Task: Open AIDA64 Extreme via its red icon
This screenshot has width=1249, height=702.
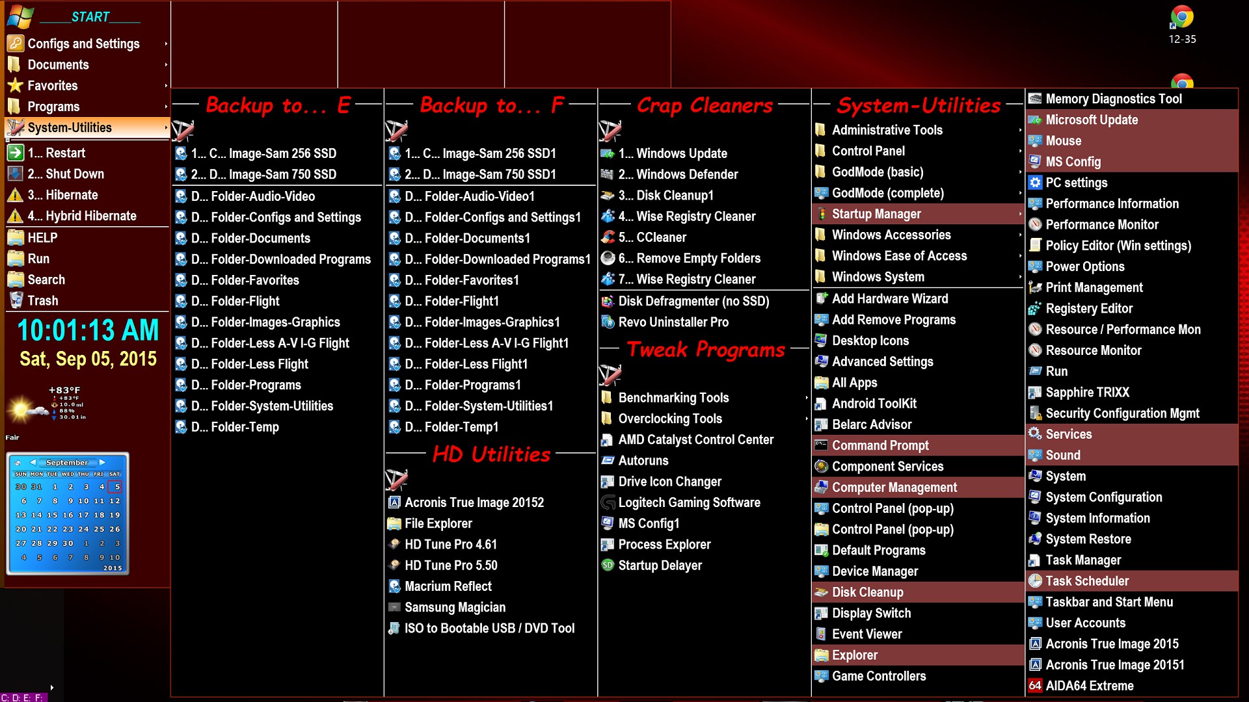Action: click(x=1035, y=686)
